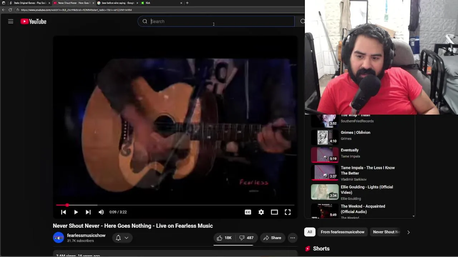This screenshot has height=257, width=458.
Task: Switch to theater mode
Action: click(x=274, y=212)
